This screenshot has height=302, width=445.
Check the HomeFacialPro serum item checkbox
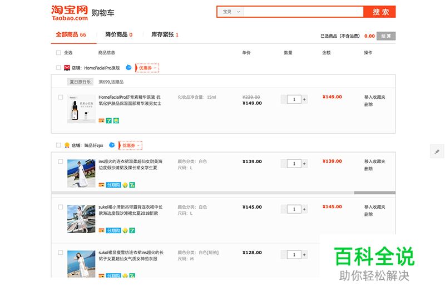point(61,97)
